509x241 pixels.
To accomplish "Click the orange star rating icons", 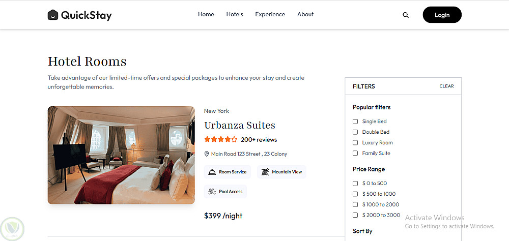I will coord(220,139).
